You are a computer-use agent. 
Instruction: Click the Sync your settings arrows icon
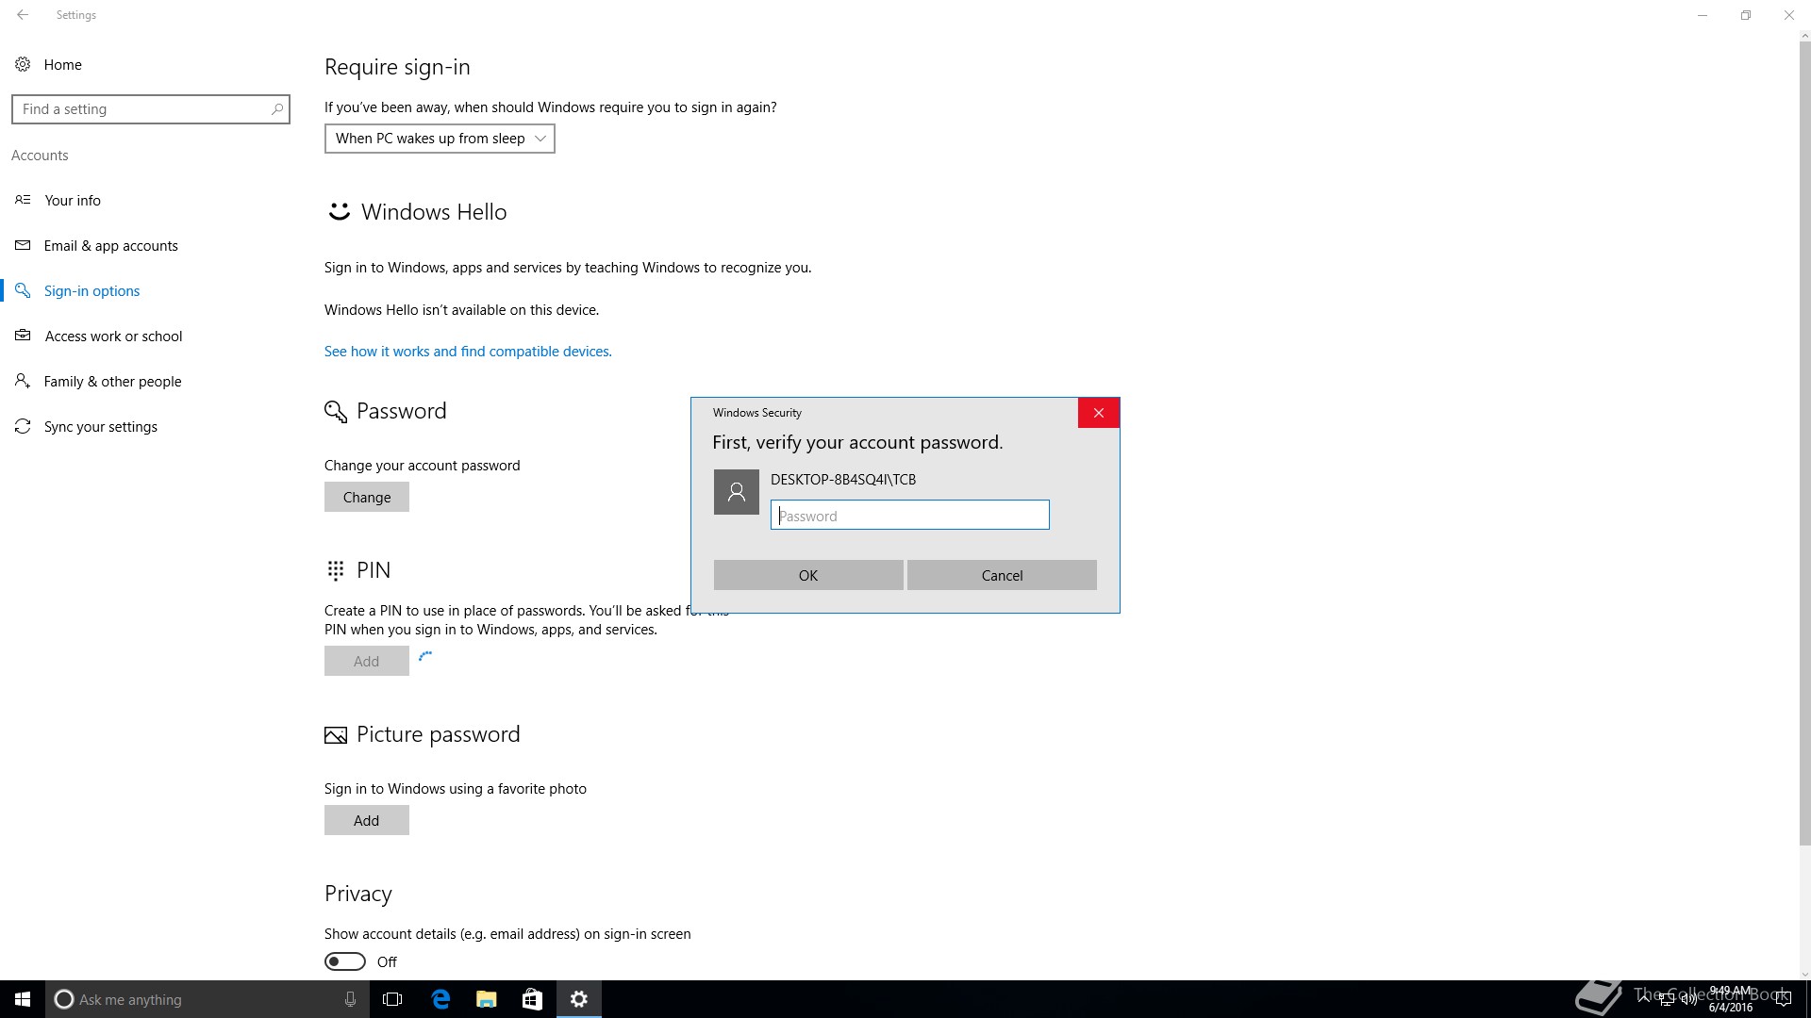click(23, 426)
